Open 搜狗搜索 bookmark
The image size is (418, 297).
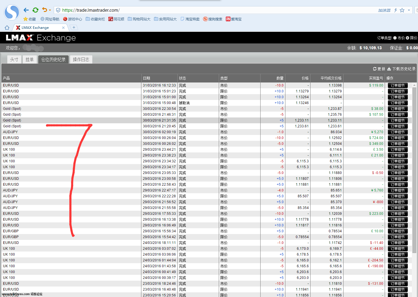click(x=213, y=19)
